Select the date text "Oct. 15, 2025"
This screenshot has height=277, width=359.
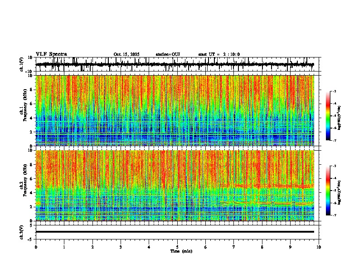(x=126, y=54)
